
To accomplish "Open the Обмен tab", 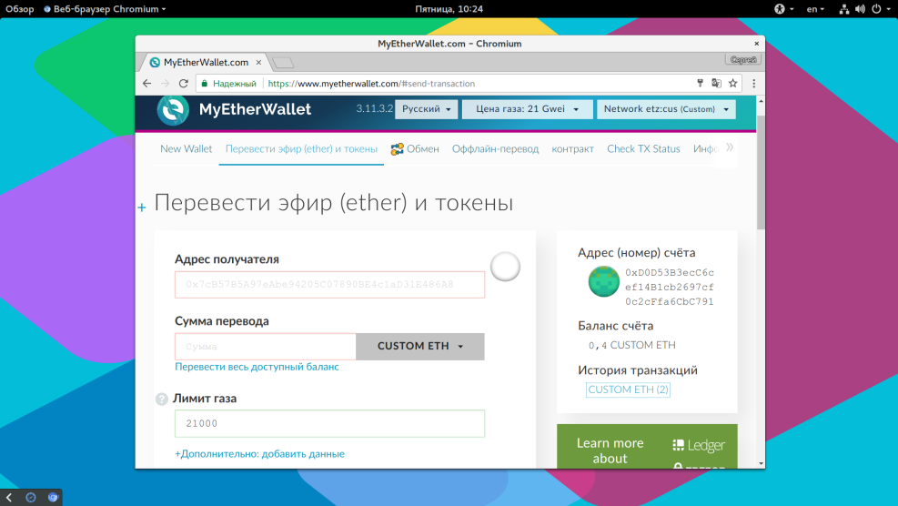I will [x=415, y=149].
